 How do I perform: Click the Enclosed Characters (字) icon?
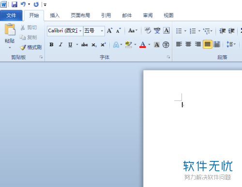[x=166, y=44]
